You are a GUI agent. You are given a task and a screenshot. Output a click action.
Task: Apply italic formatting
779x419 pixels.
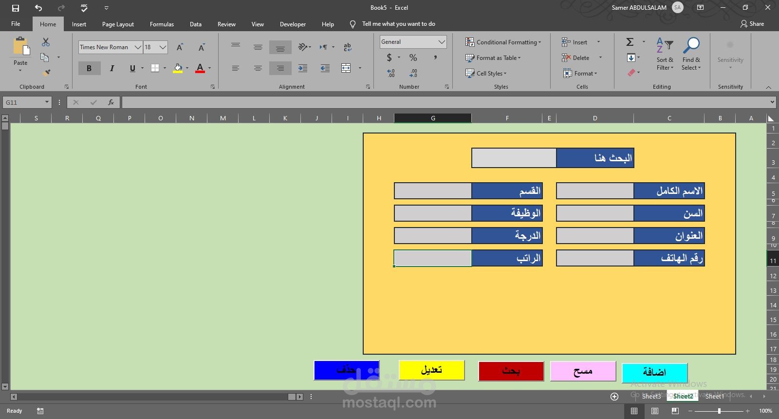112,68
